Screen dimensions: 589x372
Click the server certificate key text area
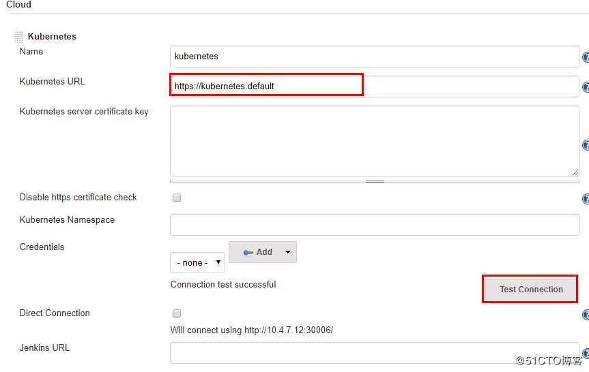pos(374,141)
